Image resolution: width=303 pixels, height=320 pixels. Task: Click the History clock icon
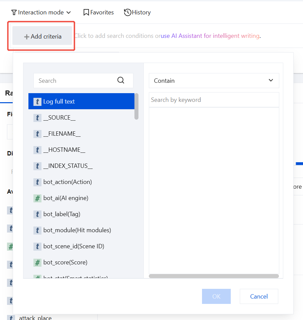click(x=127, y=12)
